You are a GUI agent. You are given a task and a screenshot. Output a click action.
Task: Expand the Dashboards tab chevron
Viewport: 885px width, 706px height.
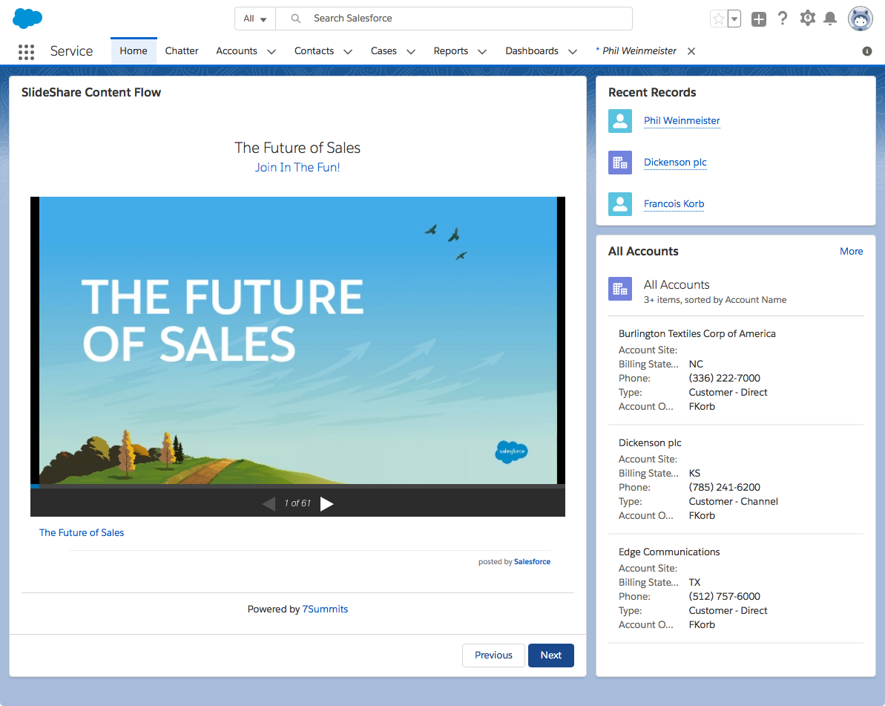[572, 51]
